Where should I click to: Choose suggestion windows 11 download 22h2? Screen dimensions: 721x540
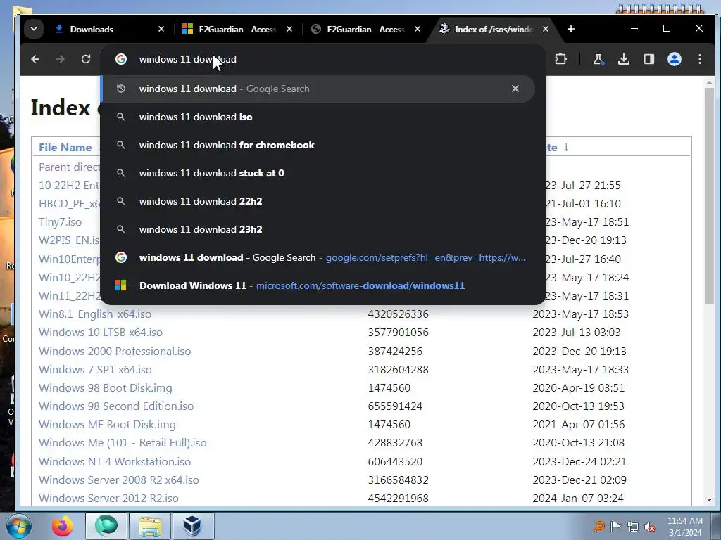318,201
